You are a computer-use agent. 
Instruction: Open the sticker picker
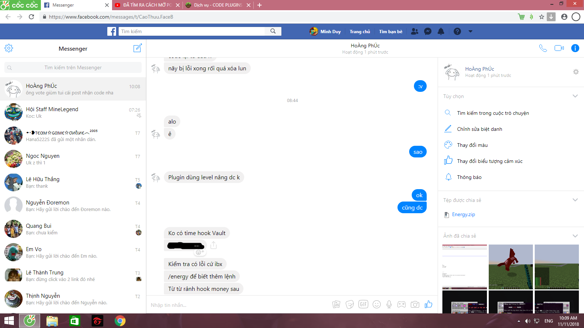click(x=350, y=304)
